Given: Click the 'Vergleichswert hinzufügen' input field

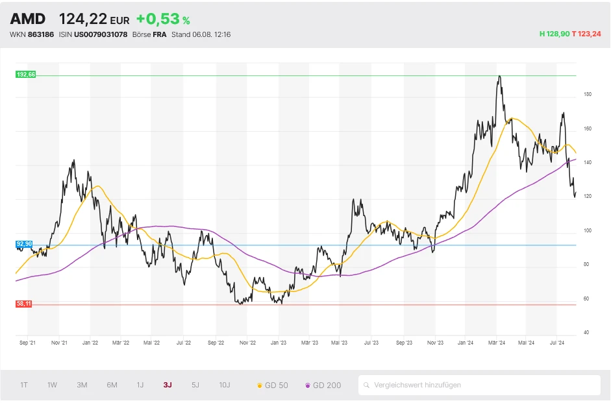Looking at the screenshot, I should 480,385.
